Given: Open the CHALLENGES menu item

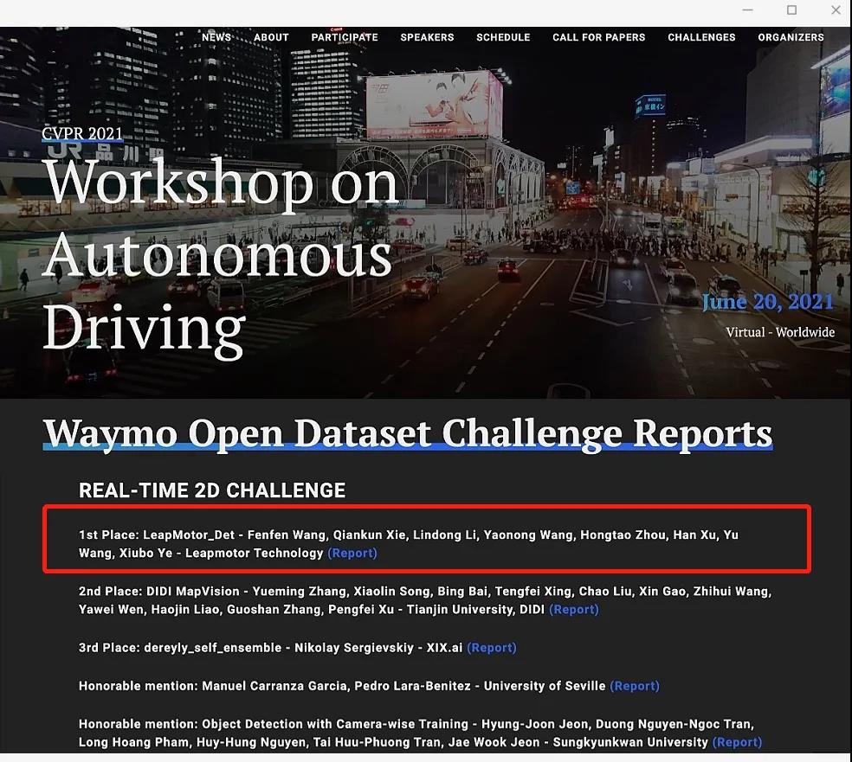Looking at the screenshot, I should coord(701,37).
